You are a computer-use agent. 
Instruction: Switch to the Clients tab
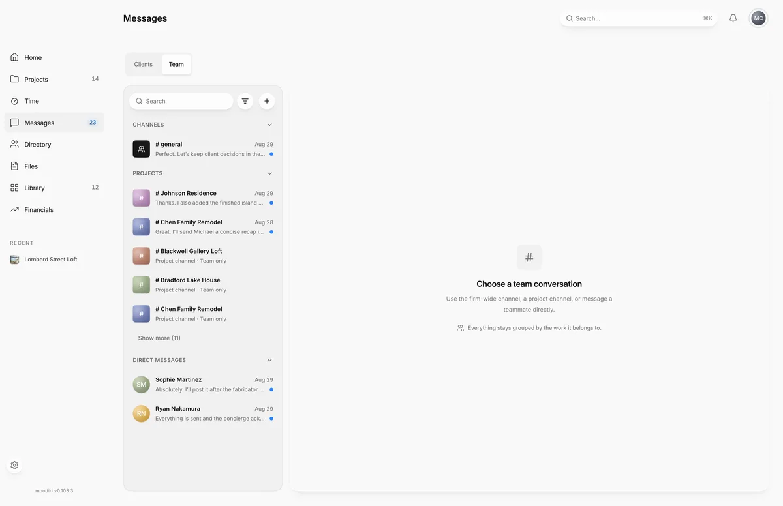[144, 64]
